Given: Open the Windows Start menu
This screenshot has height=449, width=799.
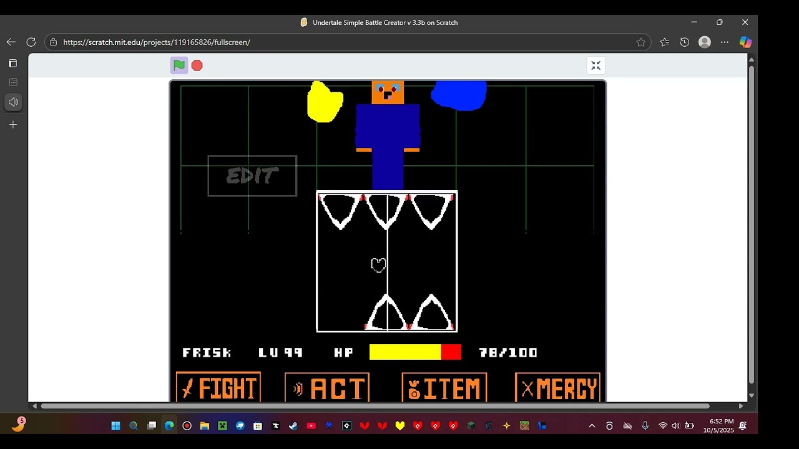Looking at the screenshot, I should click(115, 426).
